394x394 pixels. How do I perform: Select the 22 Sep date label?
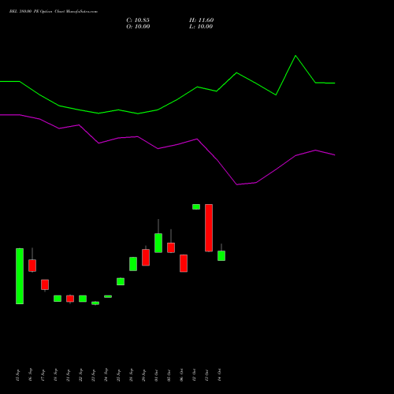point(80,375)
